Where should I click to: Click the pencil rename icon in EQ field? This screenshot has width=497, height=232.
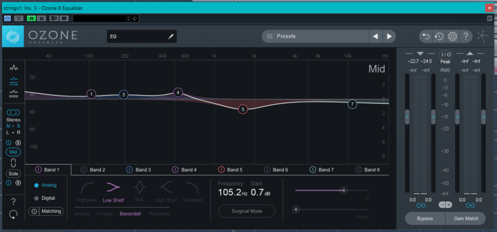(171, 36)
